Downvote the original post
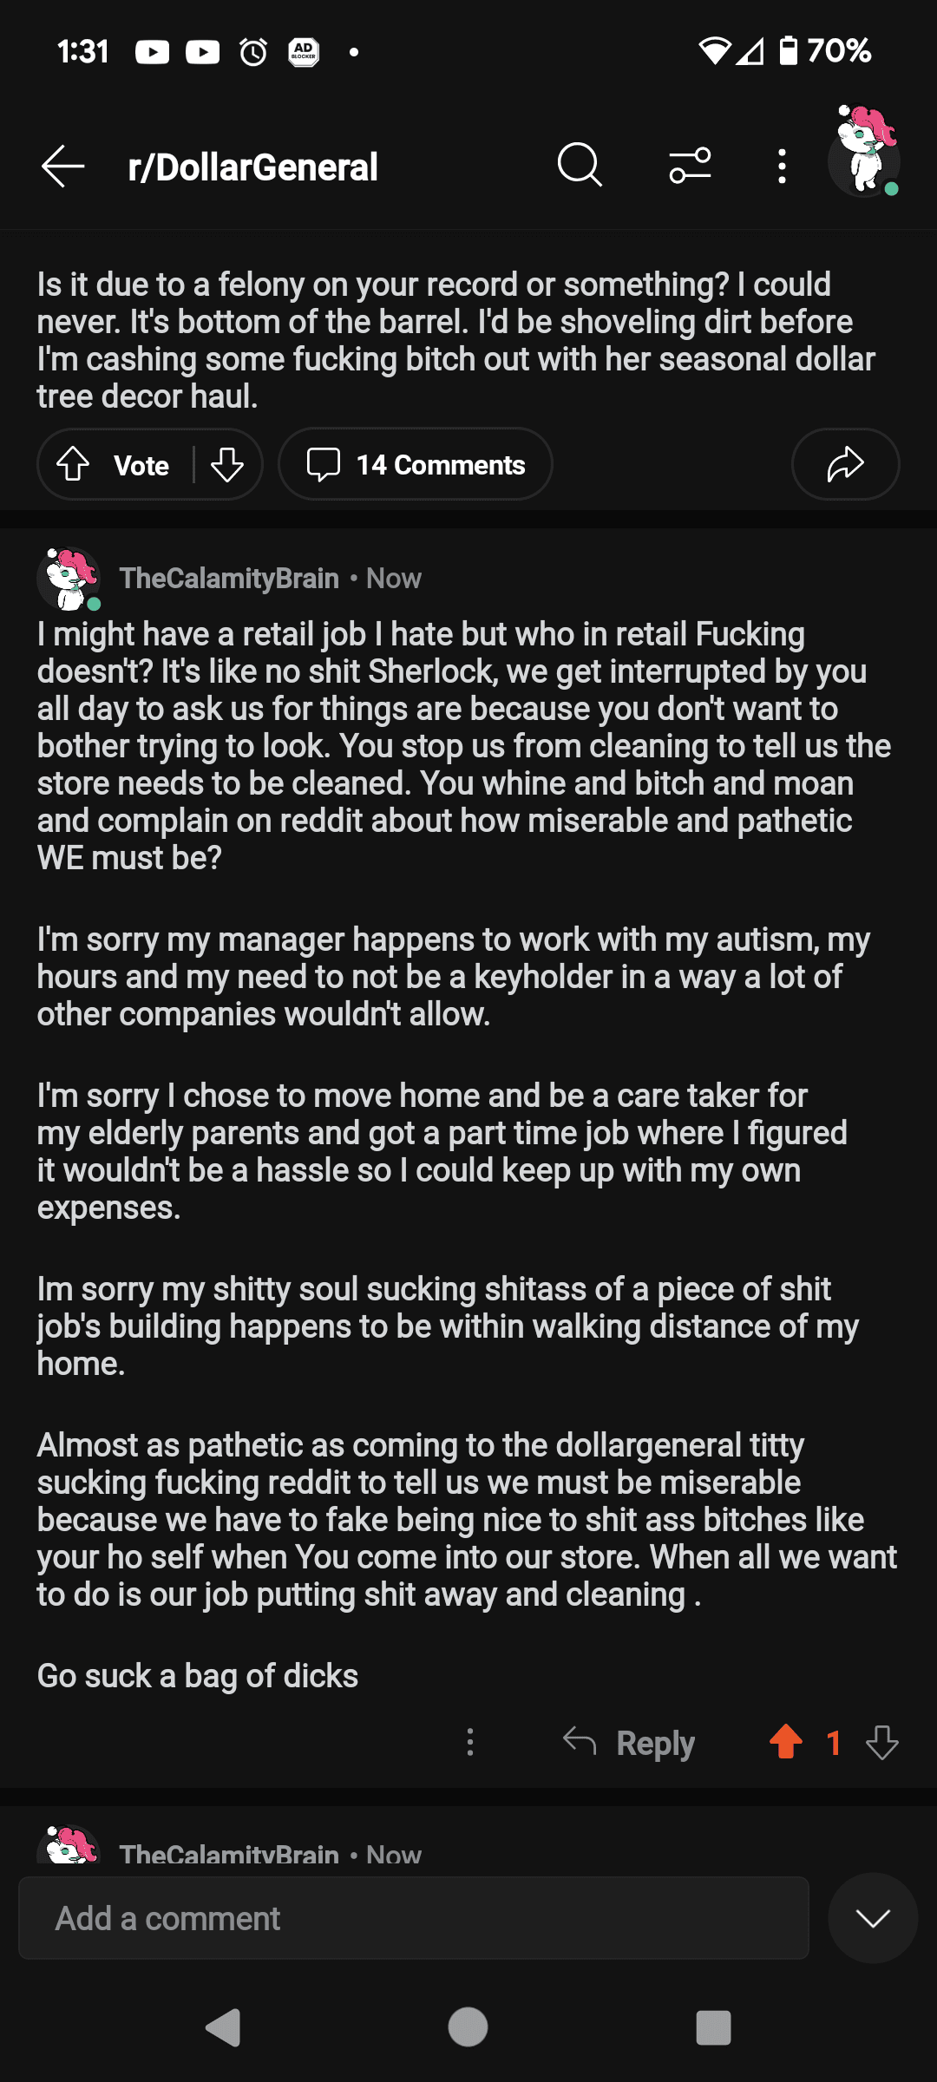Image resolution: width=937 pixels, height=2082 pixels. pos(227,464)
